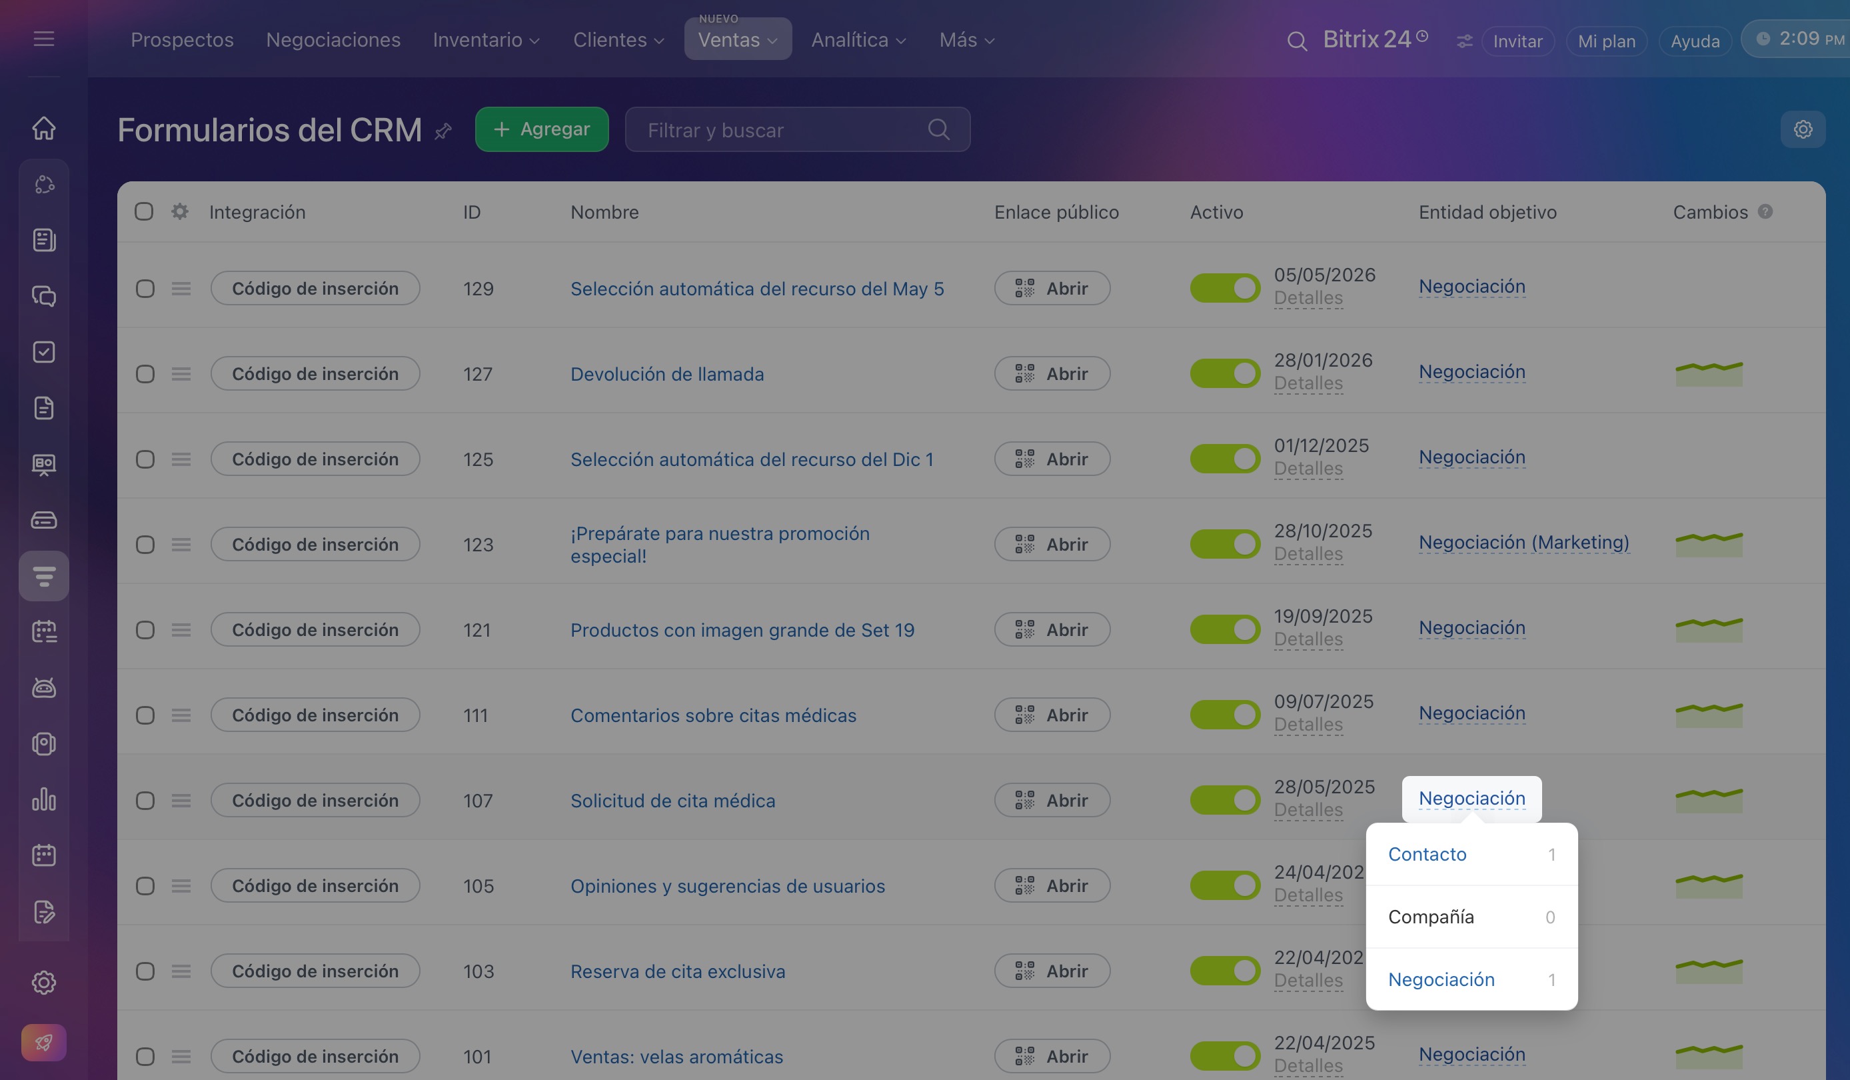
Task: Go to the home icon in sidebar
Action: [x=44, y=128]
